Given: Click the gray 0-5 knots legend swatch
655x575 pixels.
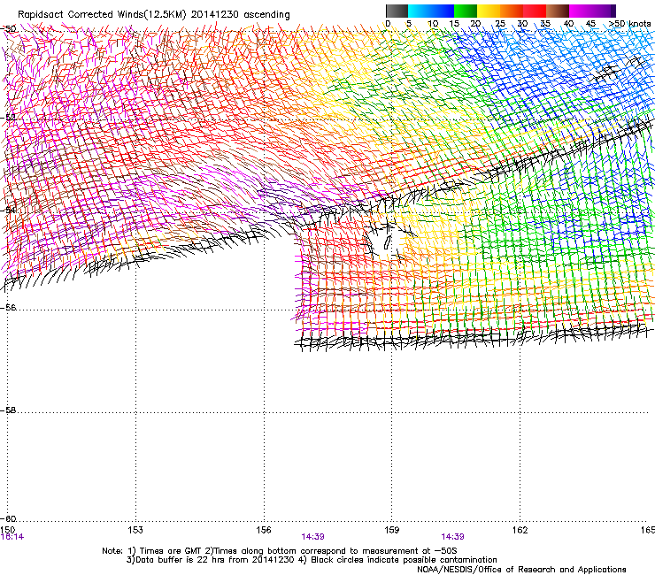Looking at the screenshot, I should coord(397,11).
